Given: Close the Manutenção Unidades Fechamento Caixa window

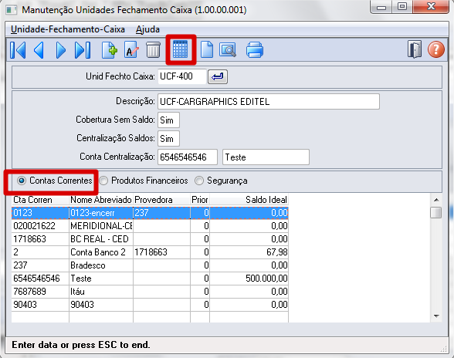Looking at the screenshot, I should 432,7.
